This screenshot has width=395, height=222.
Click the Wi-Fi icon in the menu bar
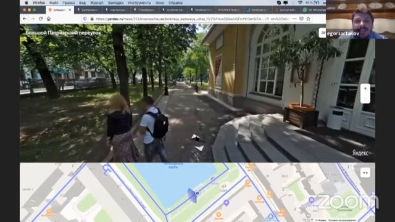click(x=300, y=2)
